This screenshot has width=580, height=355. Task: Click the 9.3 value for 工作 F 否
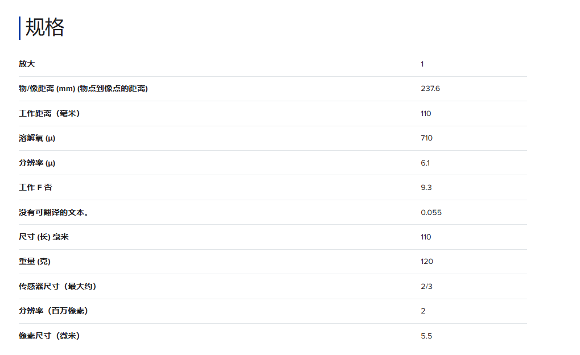(x=426, y=188)
